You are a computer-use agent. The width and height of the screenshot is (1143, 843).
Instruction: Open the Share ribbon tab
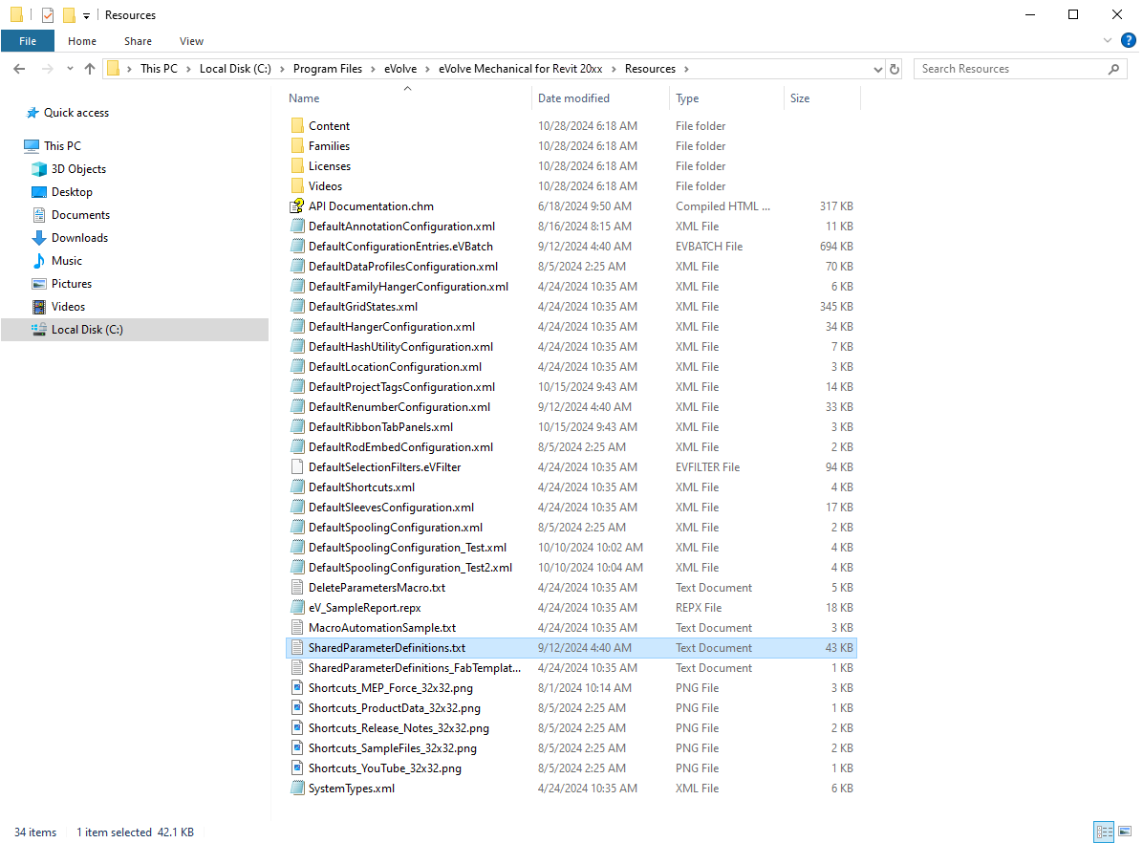click(138, 41)
